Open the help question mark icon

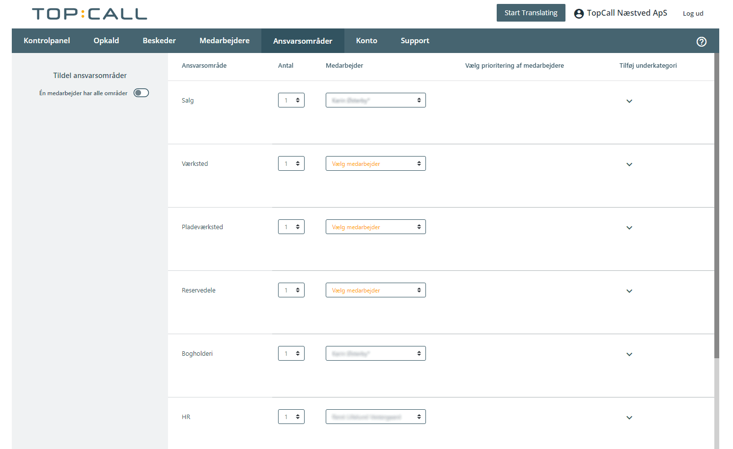pyautogui.click(x=702, y=42)
